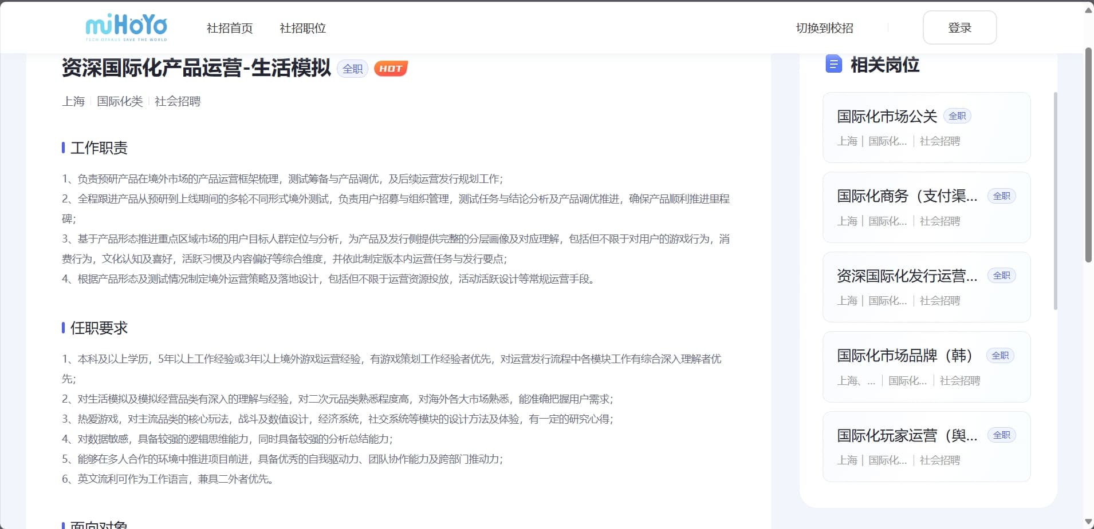Viewport: 1094px width, 529px height.
Task: Click page scrollbar down arrow
Action: pyautogui.click(x=1088, y=522)
